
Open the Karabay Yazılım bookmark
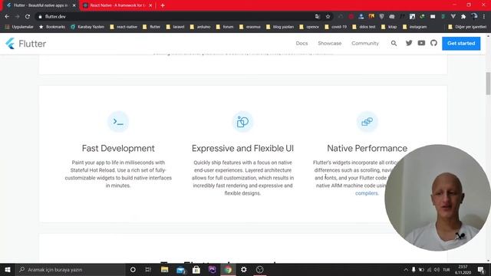tap(87, 27)
